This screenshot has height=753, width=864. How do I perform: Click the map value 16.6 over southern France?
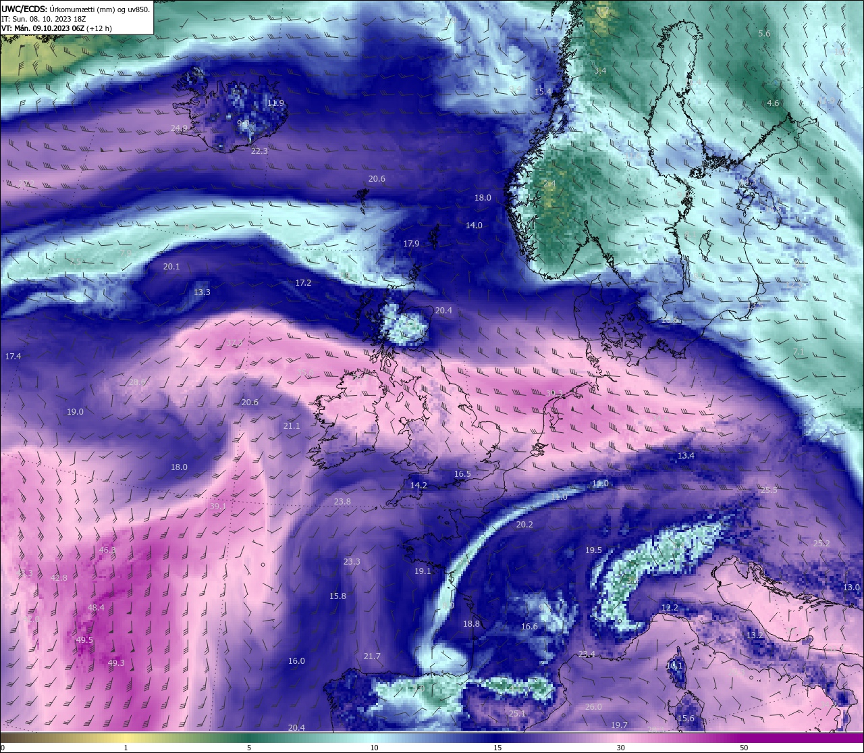click(529, 627)
